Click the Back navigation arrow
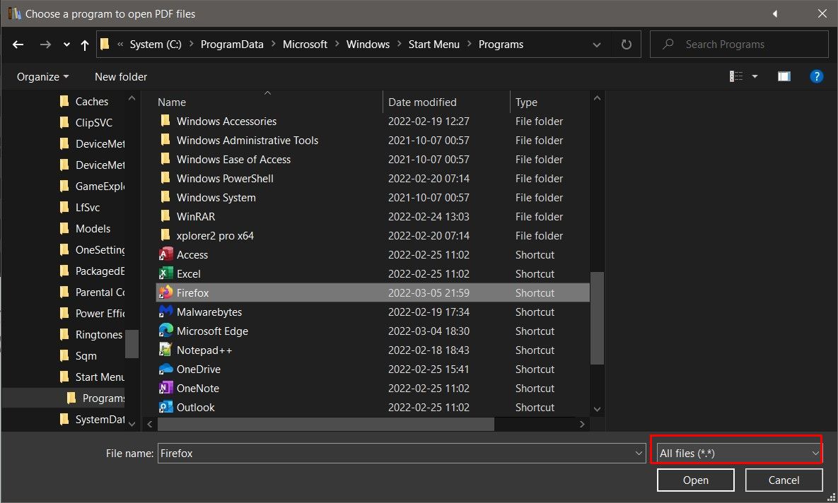This screenshot has width=838, height=503. 18,45
